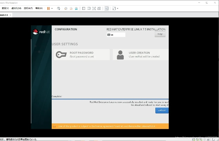Click Send Ctrl+Alt+Del toolbar icon
Image resolution: width=219 pixels, height=141 pixels.
click(58, 8)
